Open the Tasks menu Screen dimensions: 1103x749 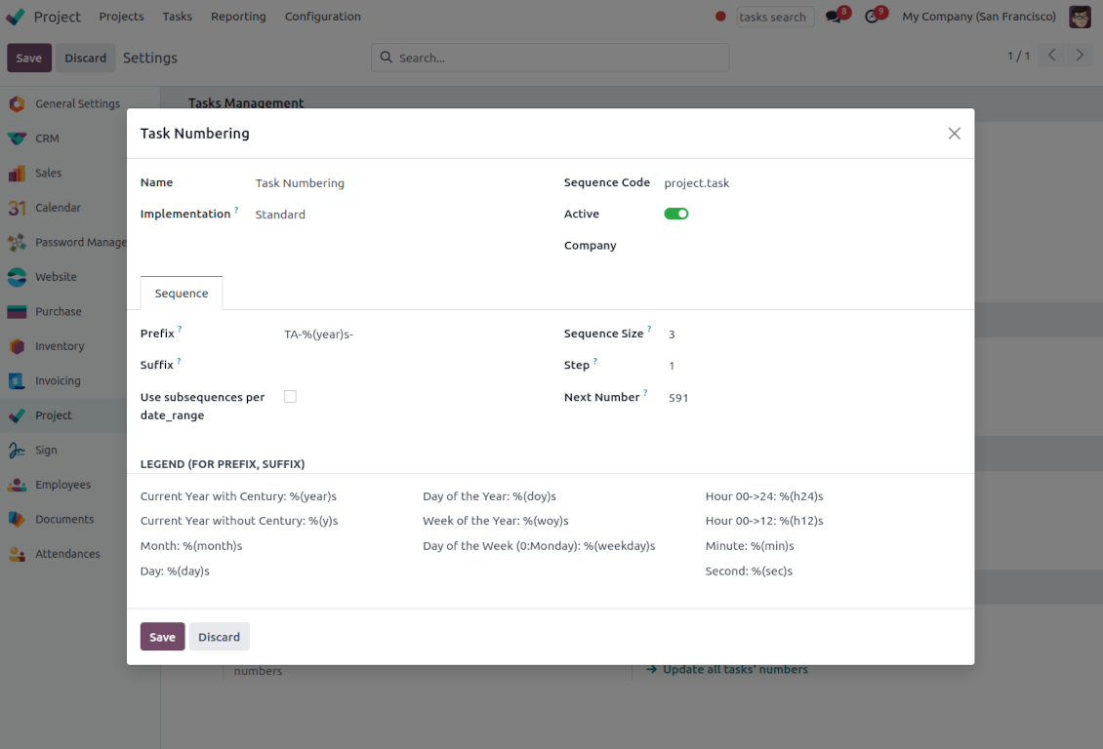click(x=178, y=17)
